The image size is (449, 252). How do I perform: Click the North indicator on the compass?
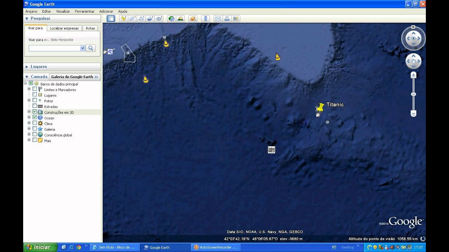coord(413,27)
